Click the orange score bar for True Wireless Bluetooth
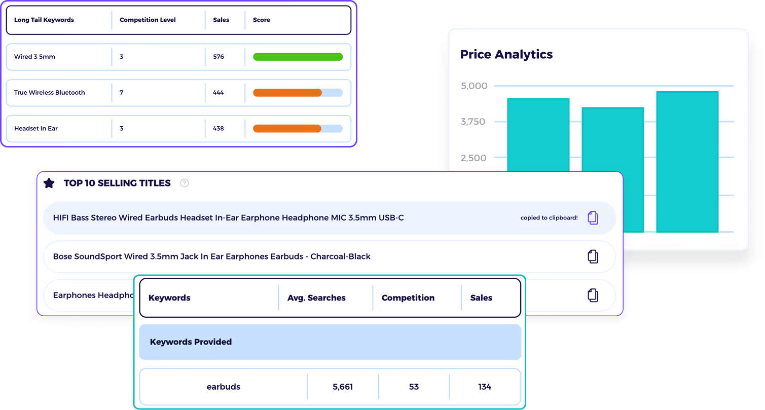This screenshot has height=410, width=765. point(287,93)
